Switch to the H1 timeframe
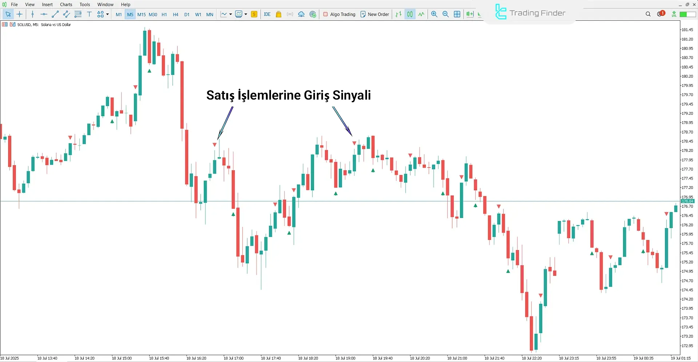 point(164,15)
